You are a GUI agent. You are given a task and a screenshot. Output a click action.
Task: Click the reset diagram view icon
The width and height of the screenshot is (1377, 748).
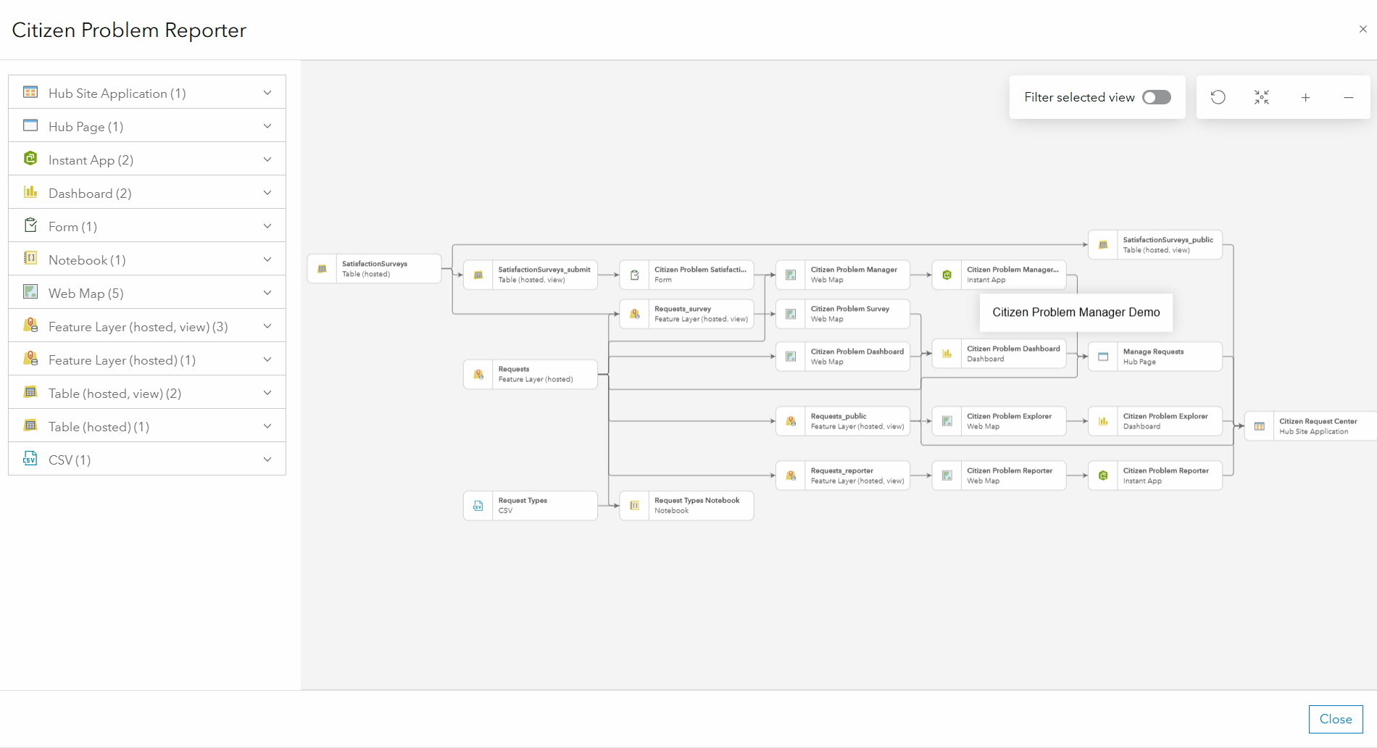[1218, 97]
